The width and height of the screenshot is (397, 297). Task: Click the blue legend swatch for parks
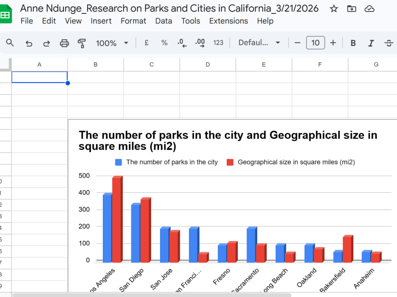pyautogui.click(x=118, y=162)
